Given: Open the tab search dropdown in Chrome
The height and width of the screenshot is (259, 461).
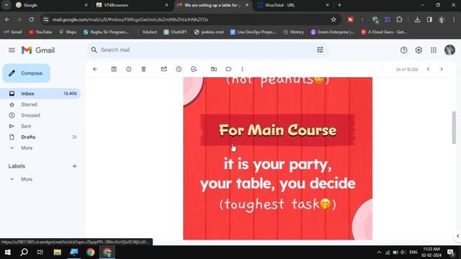Looking at the screenshot, I should pyautogui.click(x=6, y=5).
